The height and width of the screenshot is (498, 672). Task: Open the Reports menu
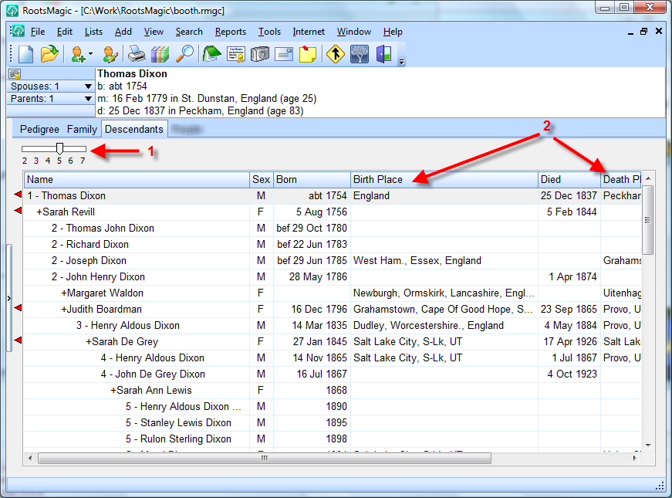[x=231, y=32]
